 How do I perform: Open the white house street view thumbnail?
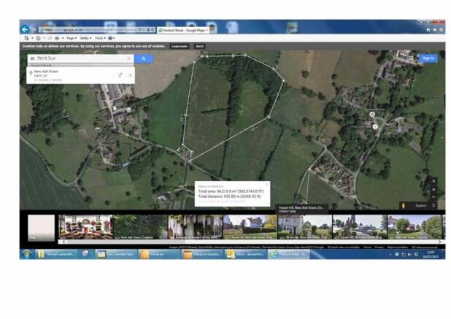pos(250,227)
